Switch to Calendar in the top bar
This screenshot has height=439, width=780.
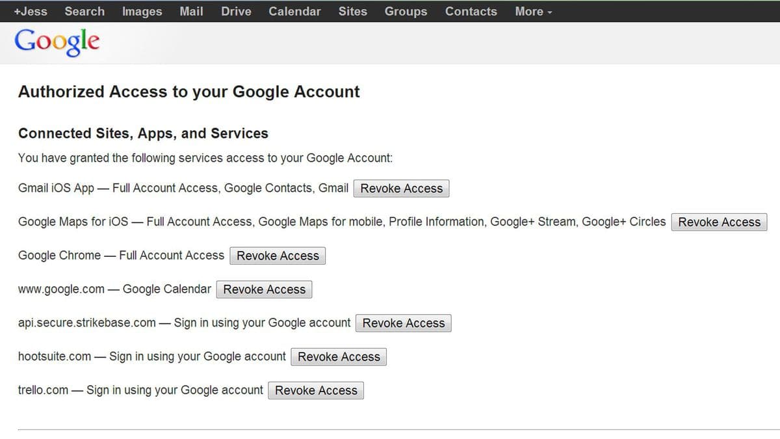click(294, 11)
